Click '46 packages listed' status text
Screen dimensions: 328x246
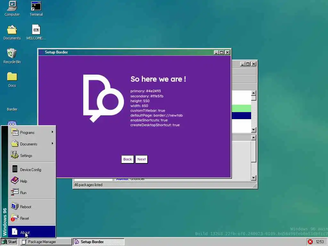point(88,185)
